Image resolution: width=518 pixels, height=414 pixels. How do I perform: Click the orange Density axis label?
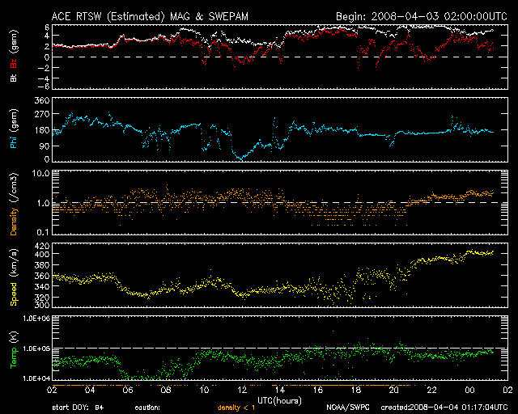(14, 221)
